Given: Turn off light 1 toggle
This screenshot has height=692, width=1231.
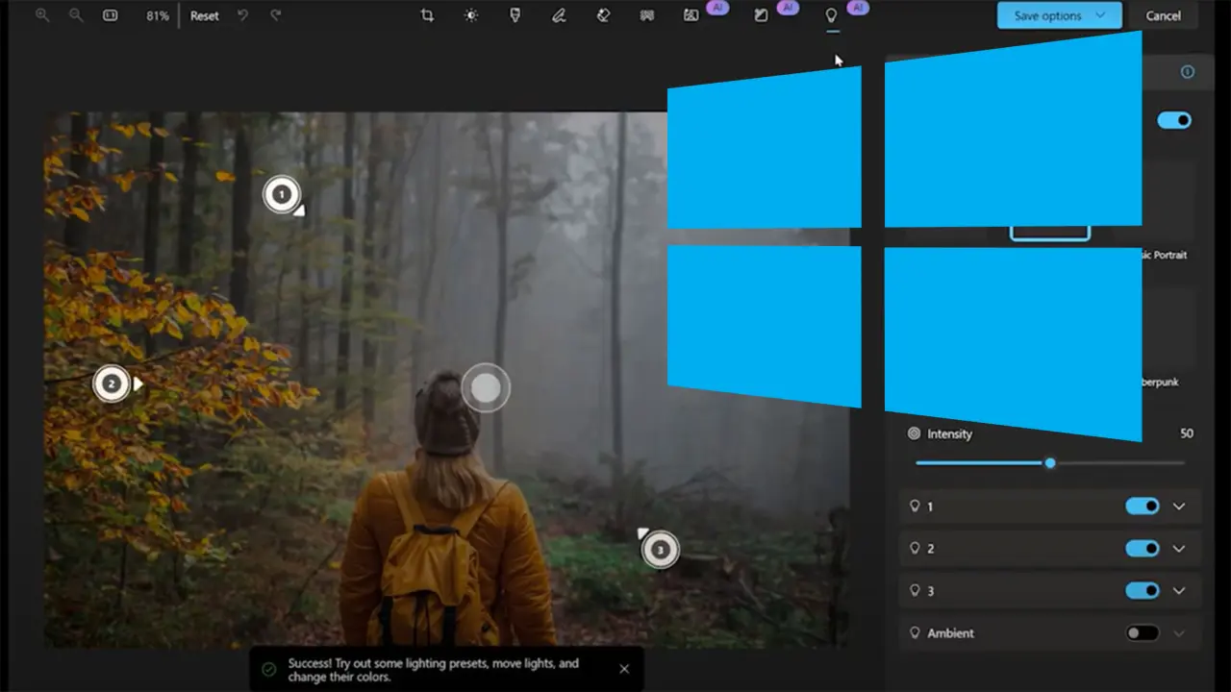Looking at the screenshot, I should [x=1143, y=507].
